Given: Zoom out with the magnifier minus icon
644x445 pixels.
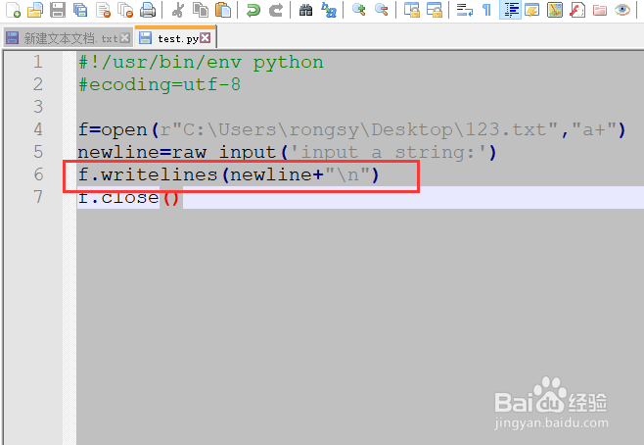Looking at the screenshot, I should click(381, 10).
